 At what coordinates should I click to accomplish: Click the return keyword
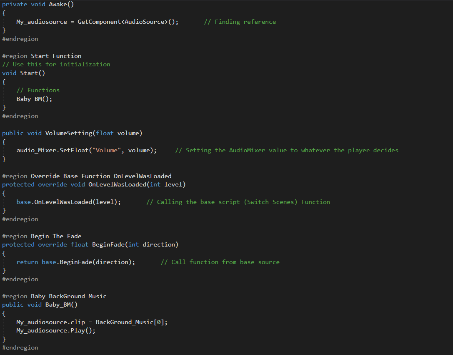(x=27, y=262)
